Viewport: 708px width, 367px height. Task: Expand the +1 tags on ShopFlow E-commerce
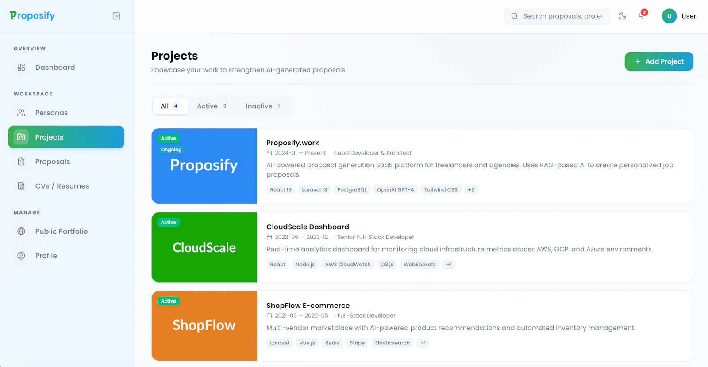pos(423,343)
